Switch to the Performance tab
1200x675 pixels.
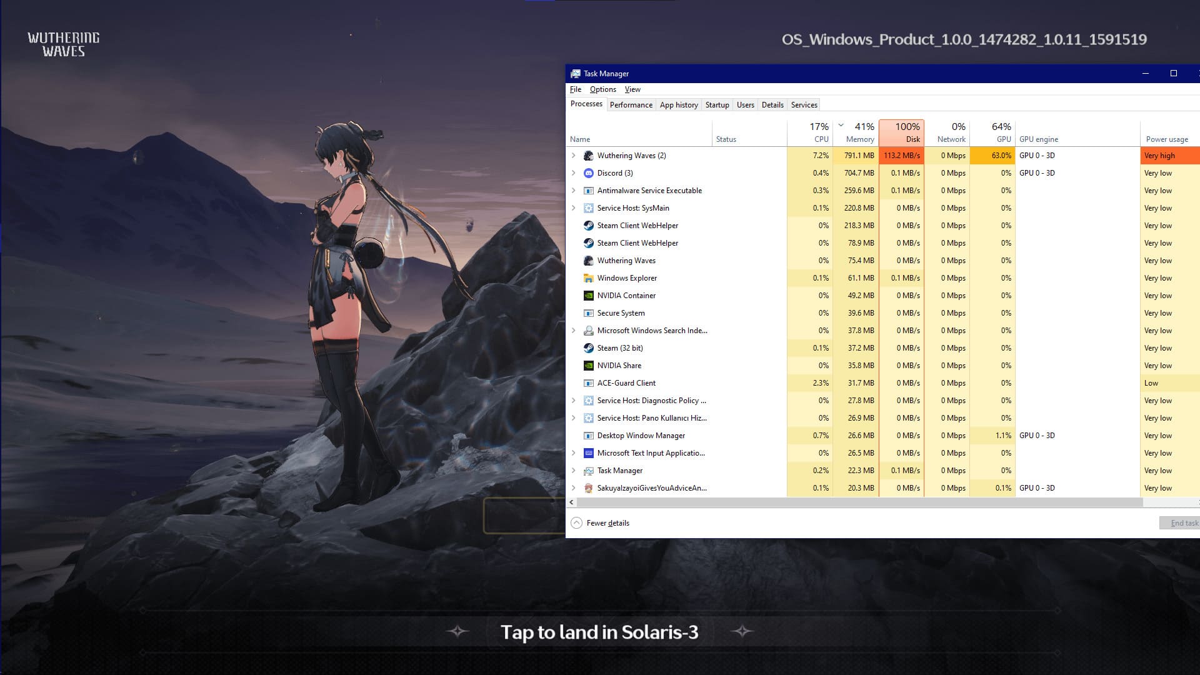coord(631,105)
